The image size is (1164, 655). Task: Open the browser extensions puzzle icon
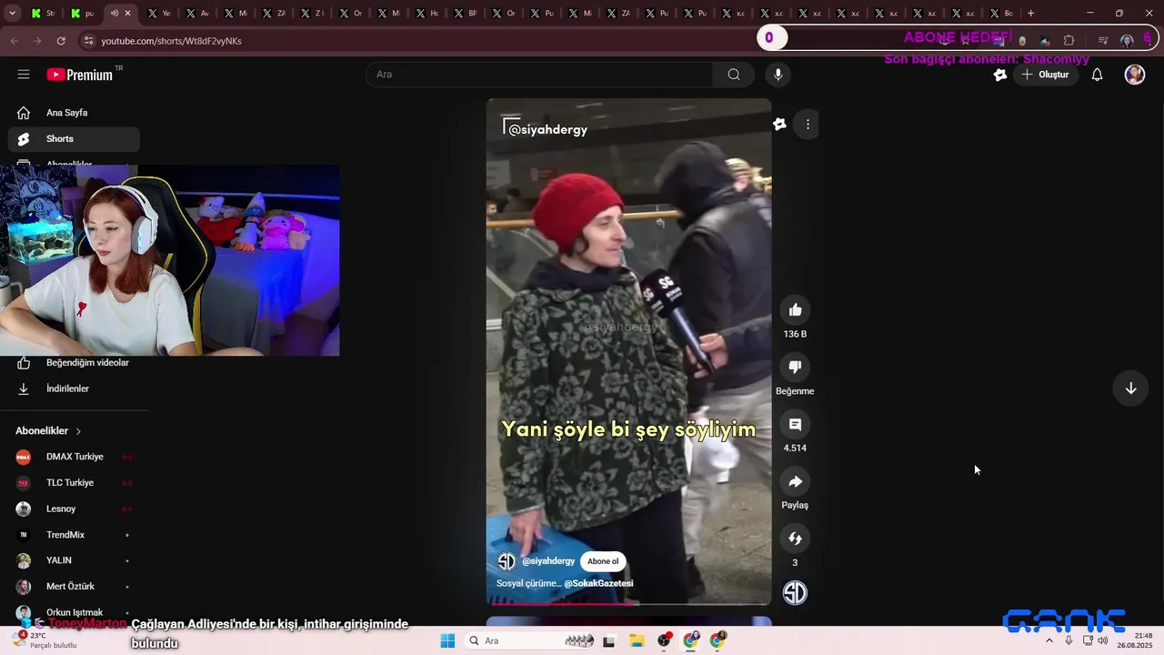[1069, 41]
